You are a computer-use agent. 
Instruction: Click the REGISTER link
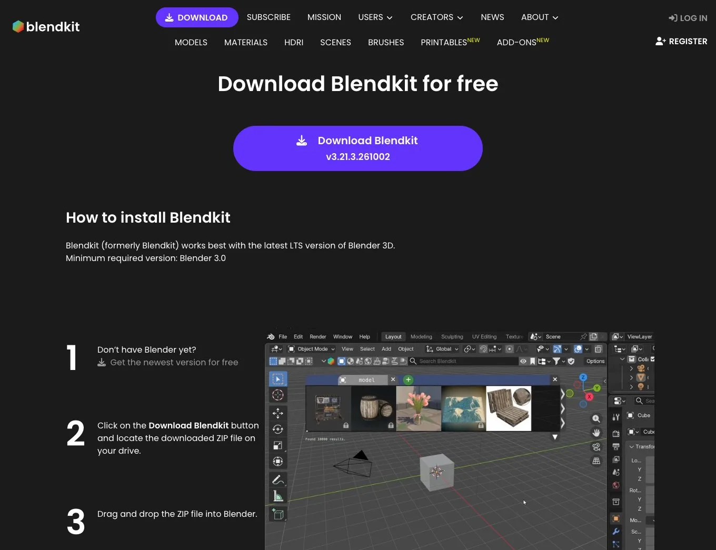[681, 41]
